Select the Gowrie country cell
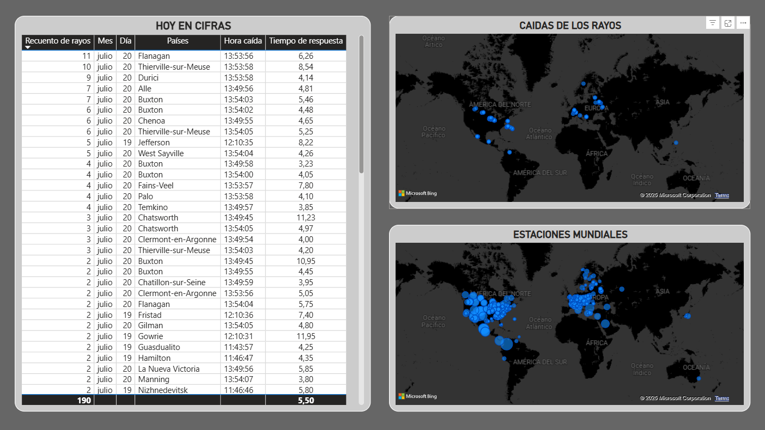This screenshot has width=765, height=430. pyautogui.click(x=178, y=336)
